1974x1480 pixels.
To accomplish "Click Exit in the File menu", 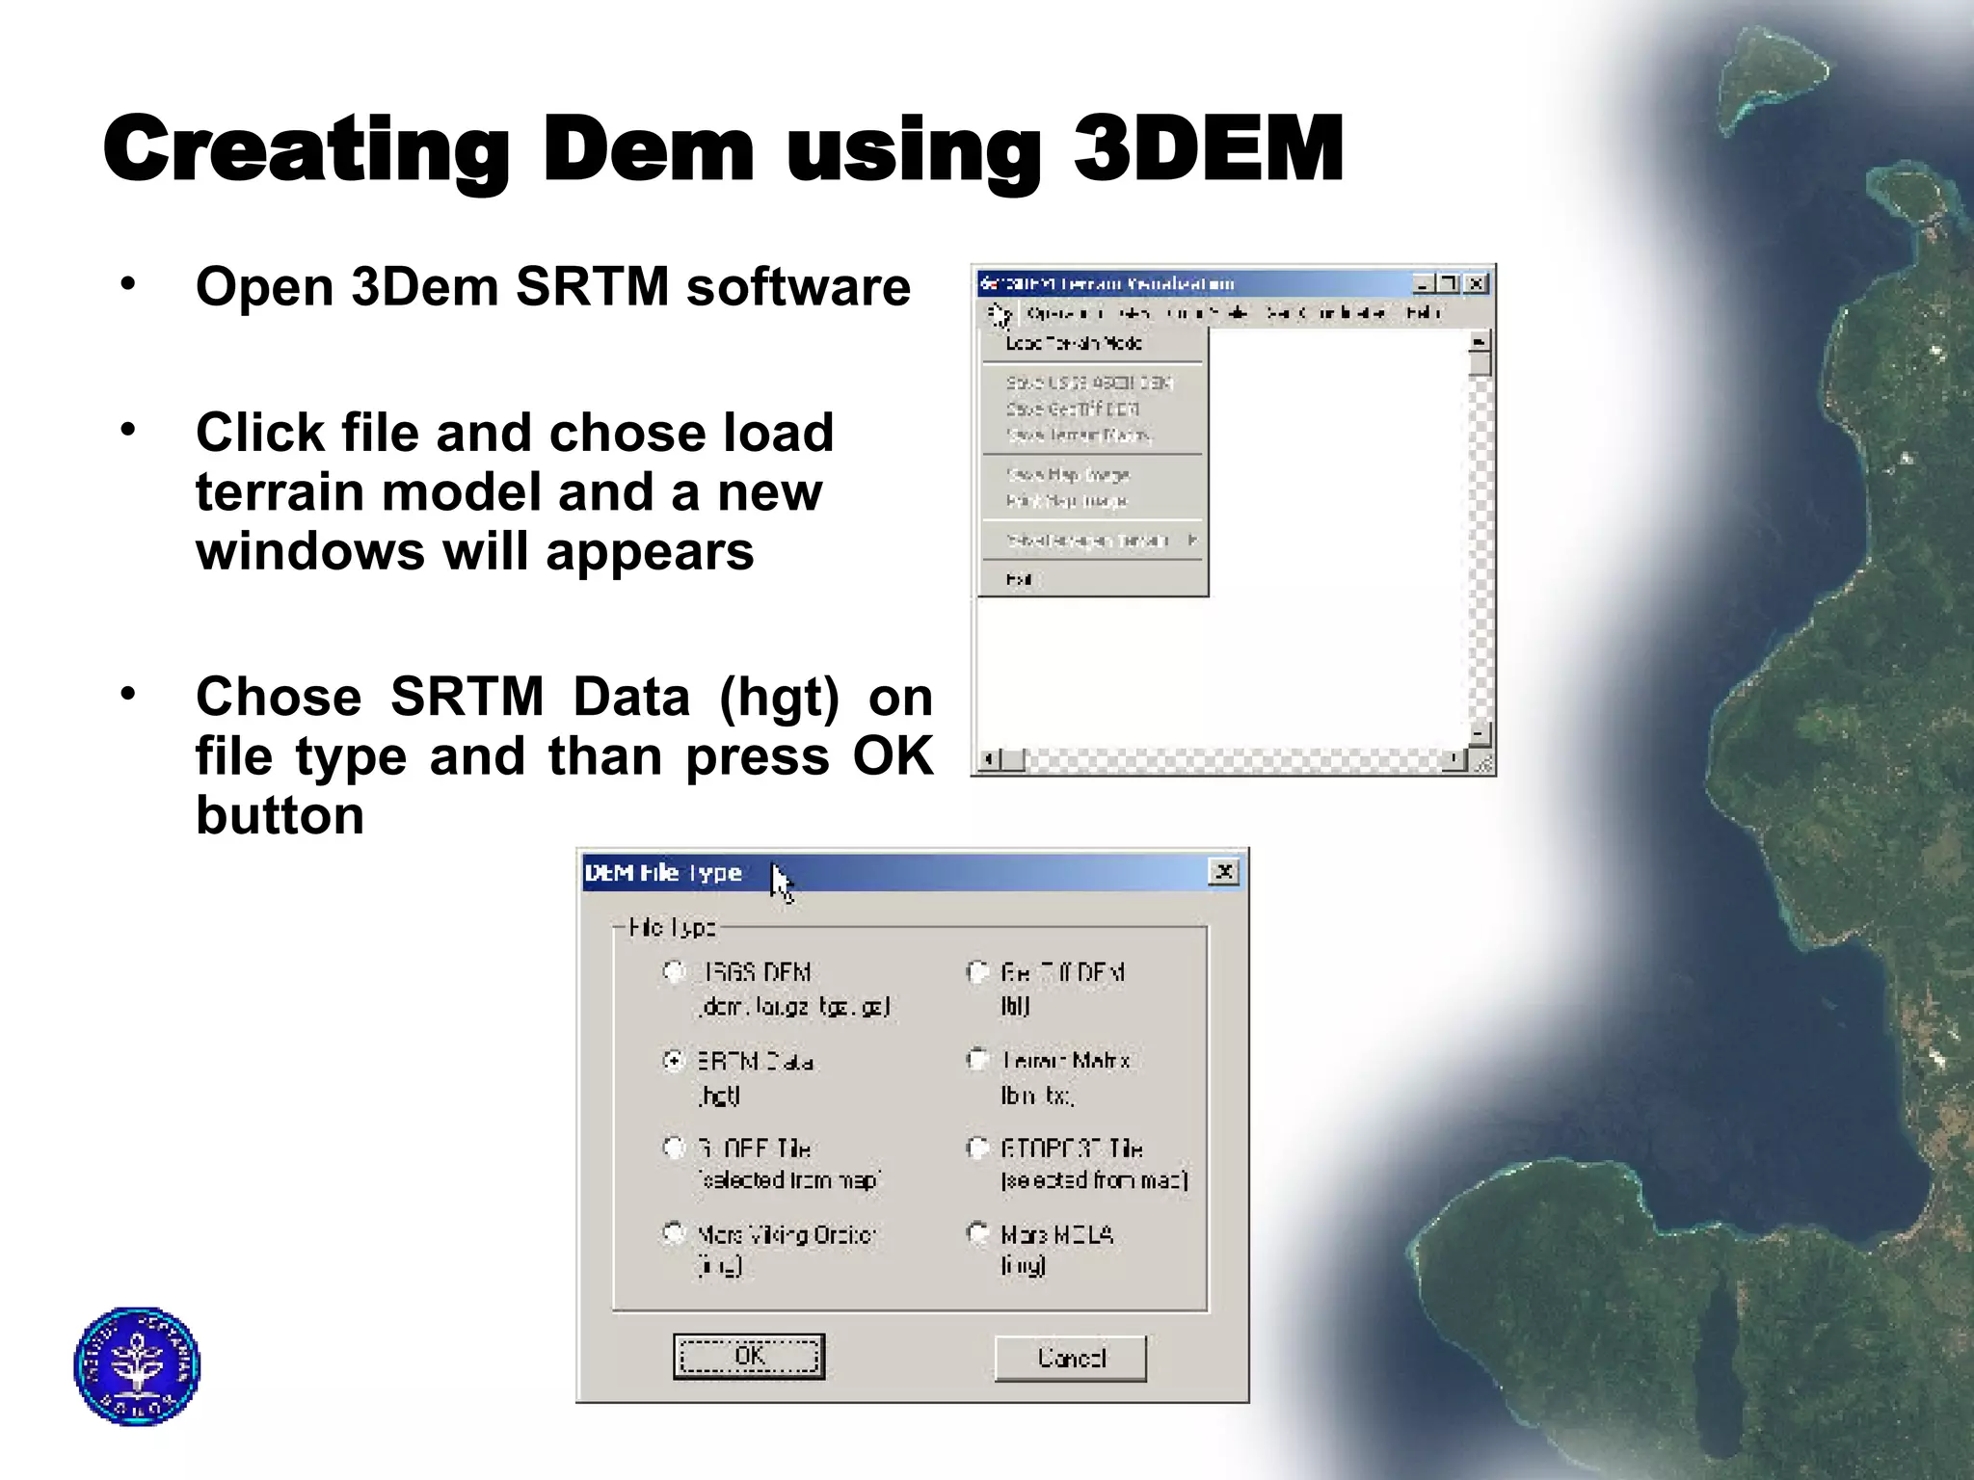I will point(1019,579).
